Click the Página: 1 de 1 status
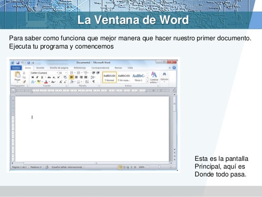The width and height of the screenshot is (262, 197). (19, 167)
